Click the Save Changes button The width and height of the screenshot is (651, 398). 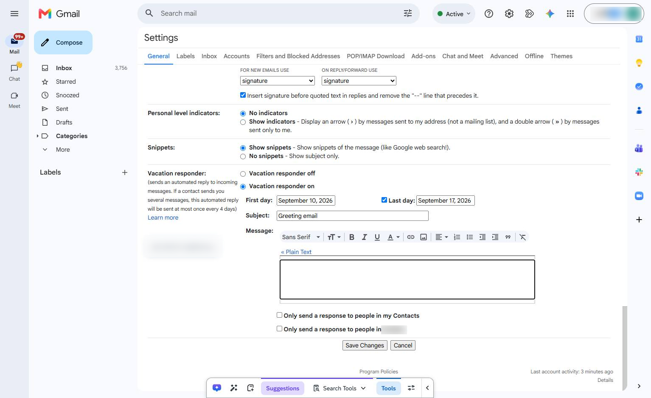click(365, 345)
